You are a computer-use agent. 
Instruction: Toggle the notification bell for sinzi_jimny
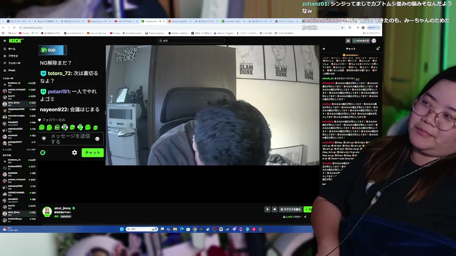click(267, 209)
